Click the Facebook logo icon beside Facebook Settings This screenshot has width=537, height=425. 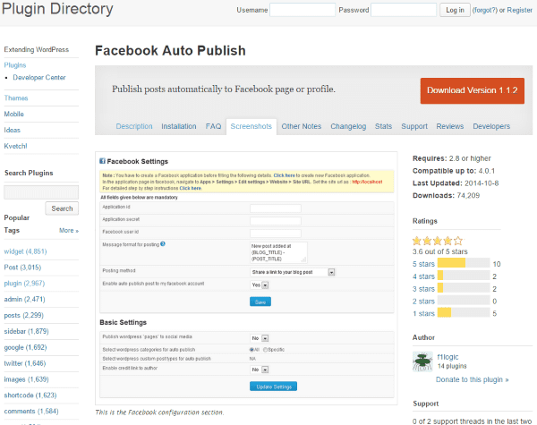(102, 161)
